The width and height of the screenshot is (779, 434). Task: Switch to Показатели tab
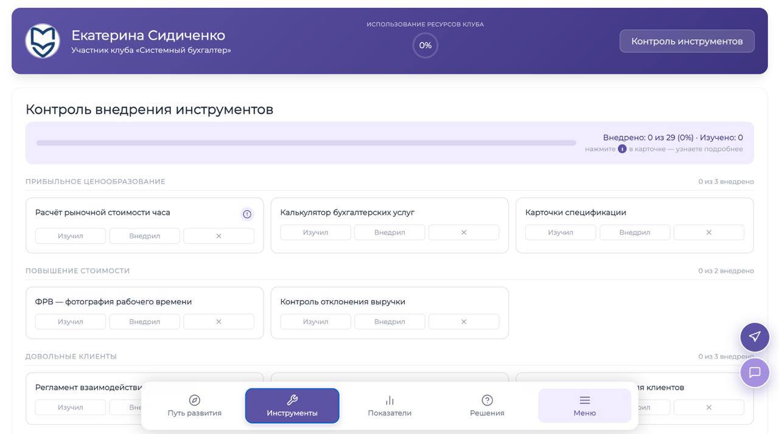[389, 406]
